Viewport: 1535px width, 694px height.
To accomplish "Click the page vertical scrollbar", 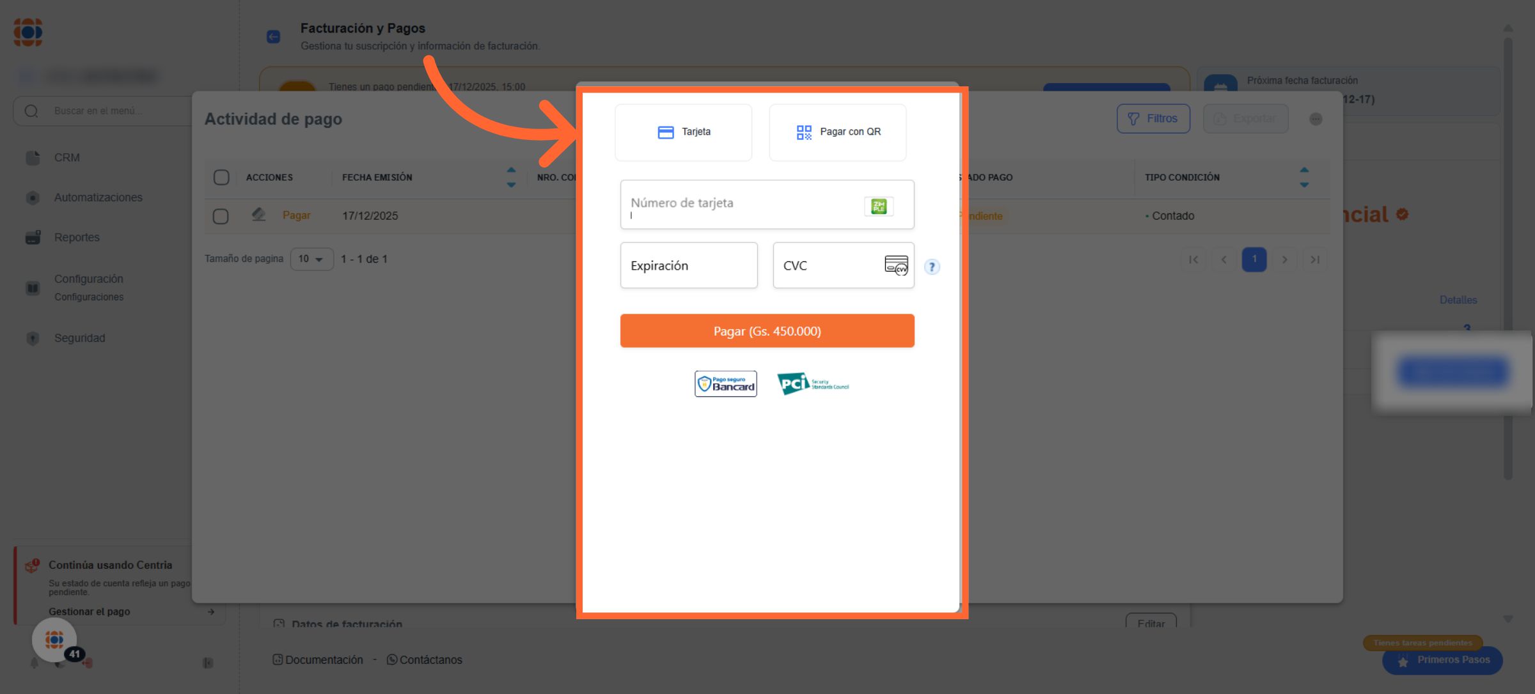I will pyautogui.click(x=1507, y=256).
